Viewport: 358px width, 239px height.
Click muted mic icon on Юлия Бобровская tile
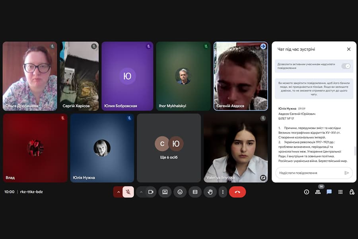coord(149,47)
